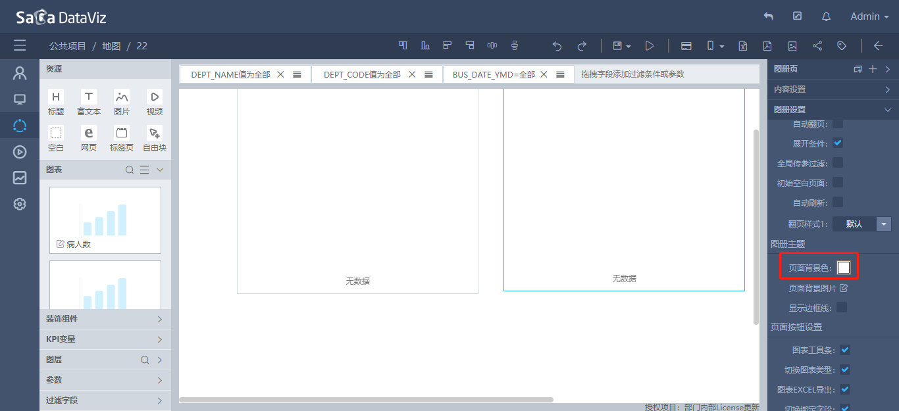Edit the 页面背景图片 setting
The width and height of the screenshot is (899, 411).
tap(843, 288)
